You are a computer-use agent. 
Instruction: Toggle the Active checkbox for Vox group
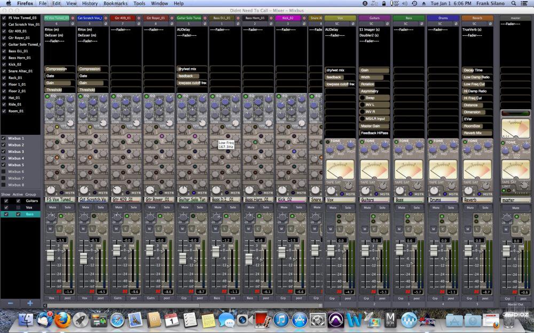click(17, 207)
